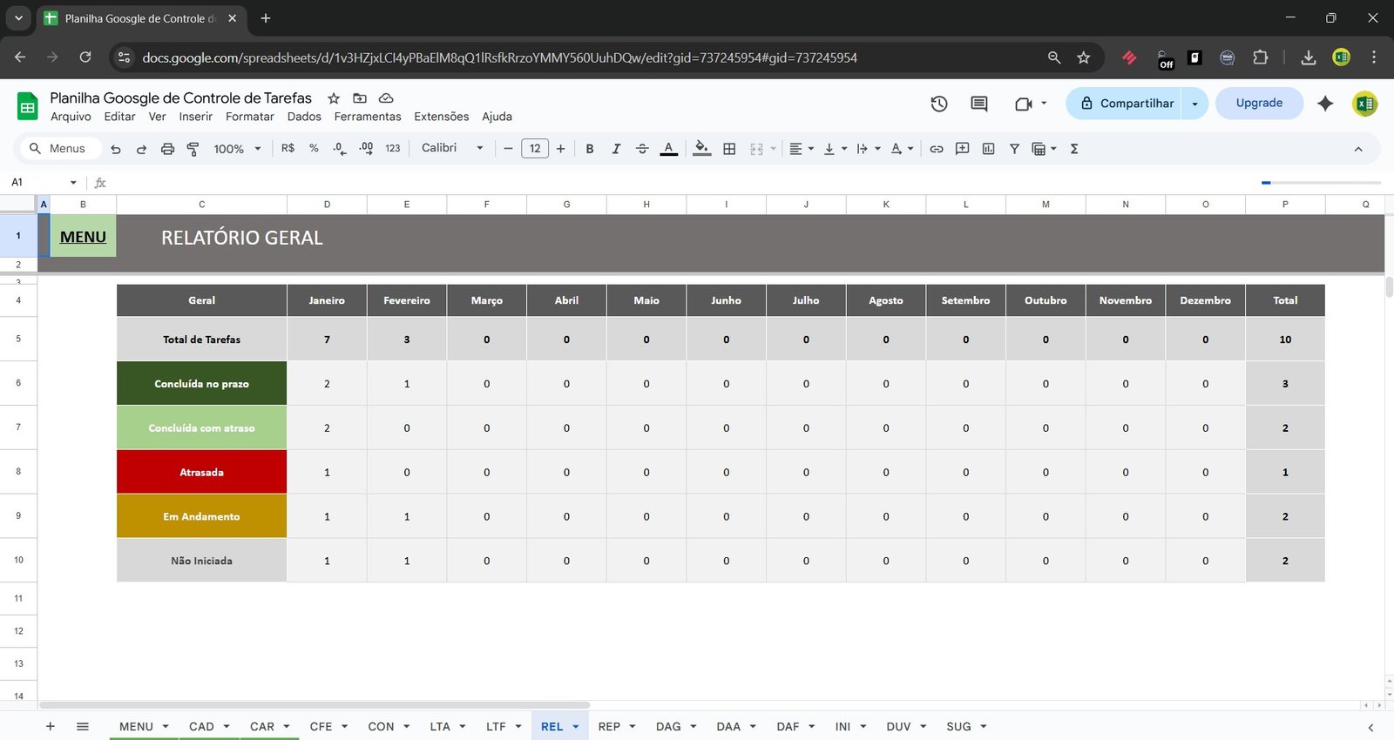Image resolution: width=1394 pixels, height=740 pixels.
Task: Toggle bold formatting
Action: click(x=590, y=149)
